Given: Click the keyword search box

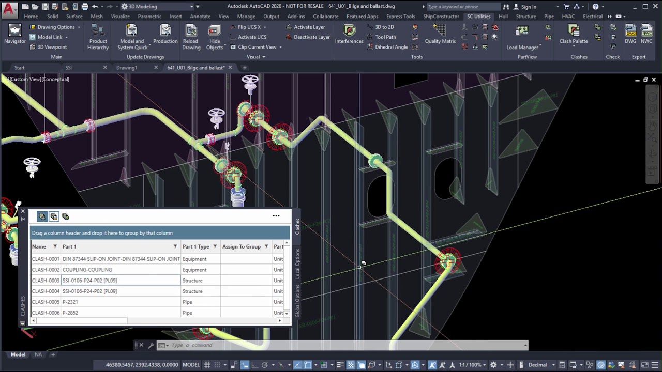Looking at the screenshot, I should [x=463, y=7].
